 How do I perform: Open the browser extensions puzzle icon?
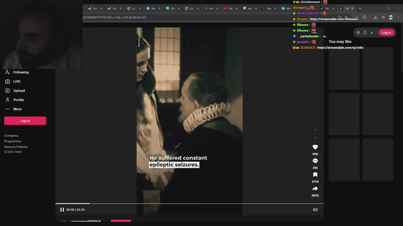coord(365,17)
